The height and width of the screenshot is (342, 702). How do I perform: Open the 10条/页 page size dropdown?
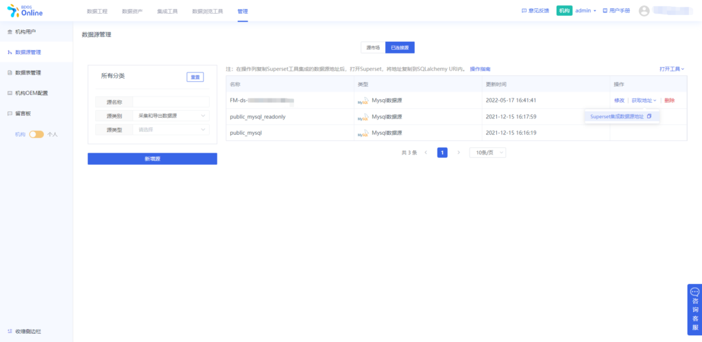[x=487, y=153]
